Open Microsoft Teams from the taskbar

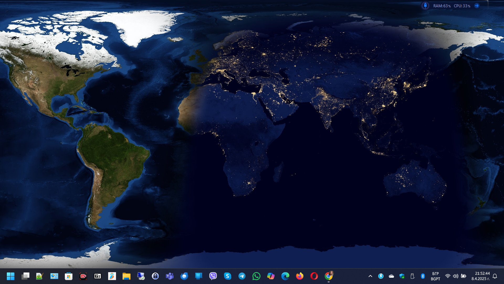tap(170, 276)
